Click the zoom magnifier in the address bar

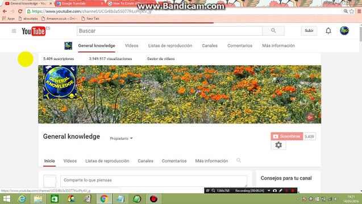[346, 11]
